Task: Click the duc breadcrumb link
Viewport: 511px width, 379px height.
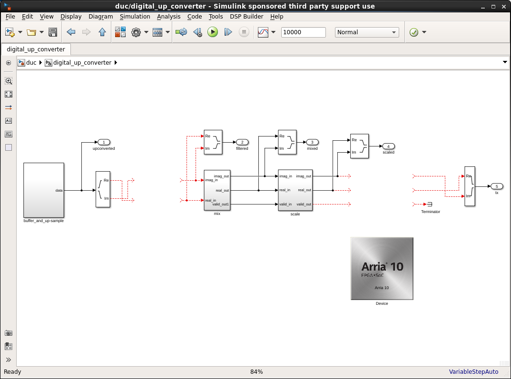Action: point(31,63)
